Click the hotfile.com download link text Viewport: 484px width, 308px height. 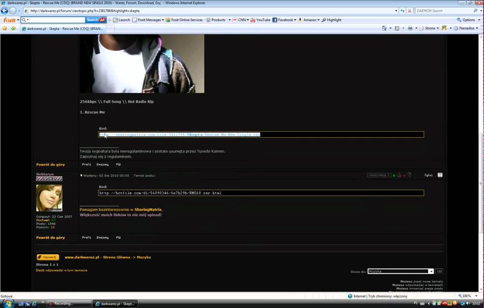click(161, 193)
